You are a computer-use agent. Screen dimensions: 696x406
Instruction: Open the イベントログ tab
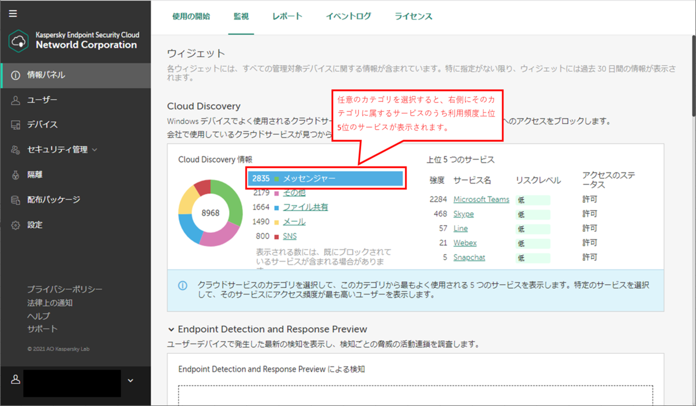348,17
